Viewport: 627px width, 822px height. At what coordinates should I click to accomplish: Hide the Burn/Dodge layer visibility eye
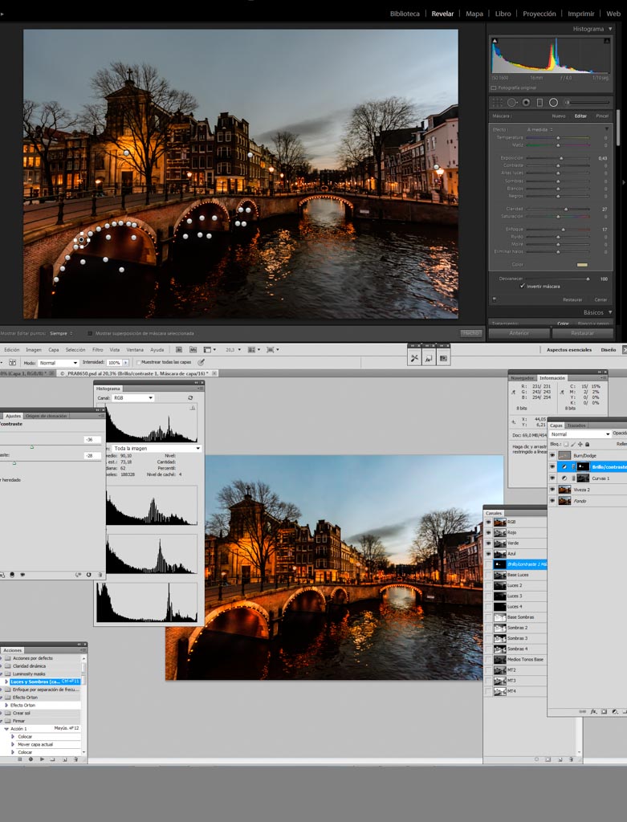click(x=552, y=455)
